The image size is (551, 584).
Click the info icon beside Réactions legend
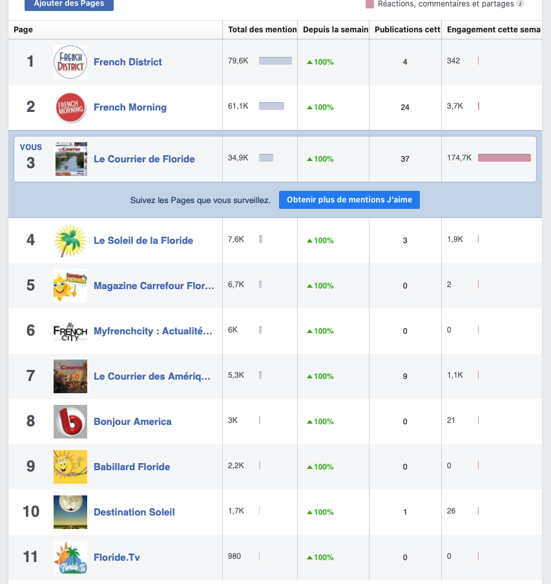521,4
